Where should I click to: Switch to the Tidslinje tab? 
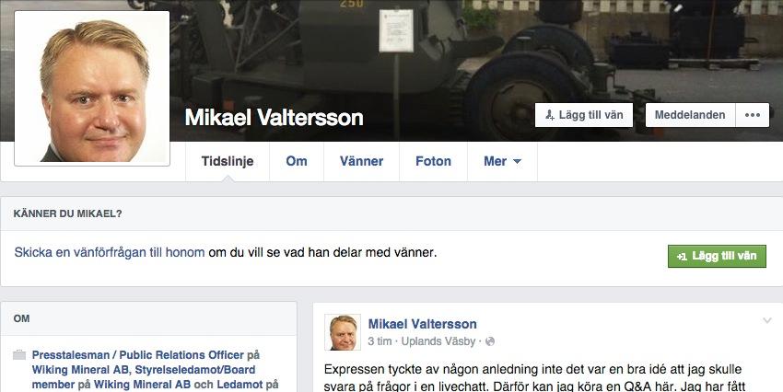pyautogui.click(x=228, y=162)
